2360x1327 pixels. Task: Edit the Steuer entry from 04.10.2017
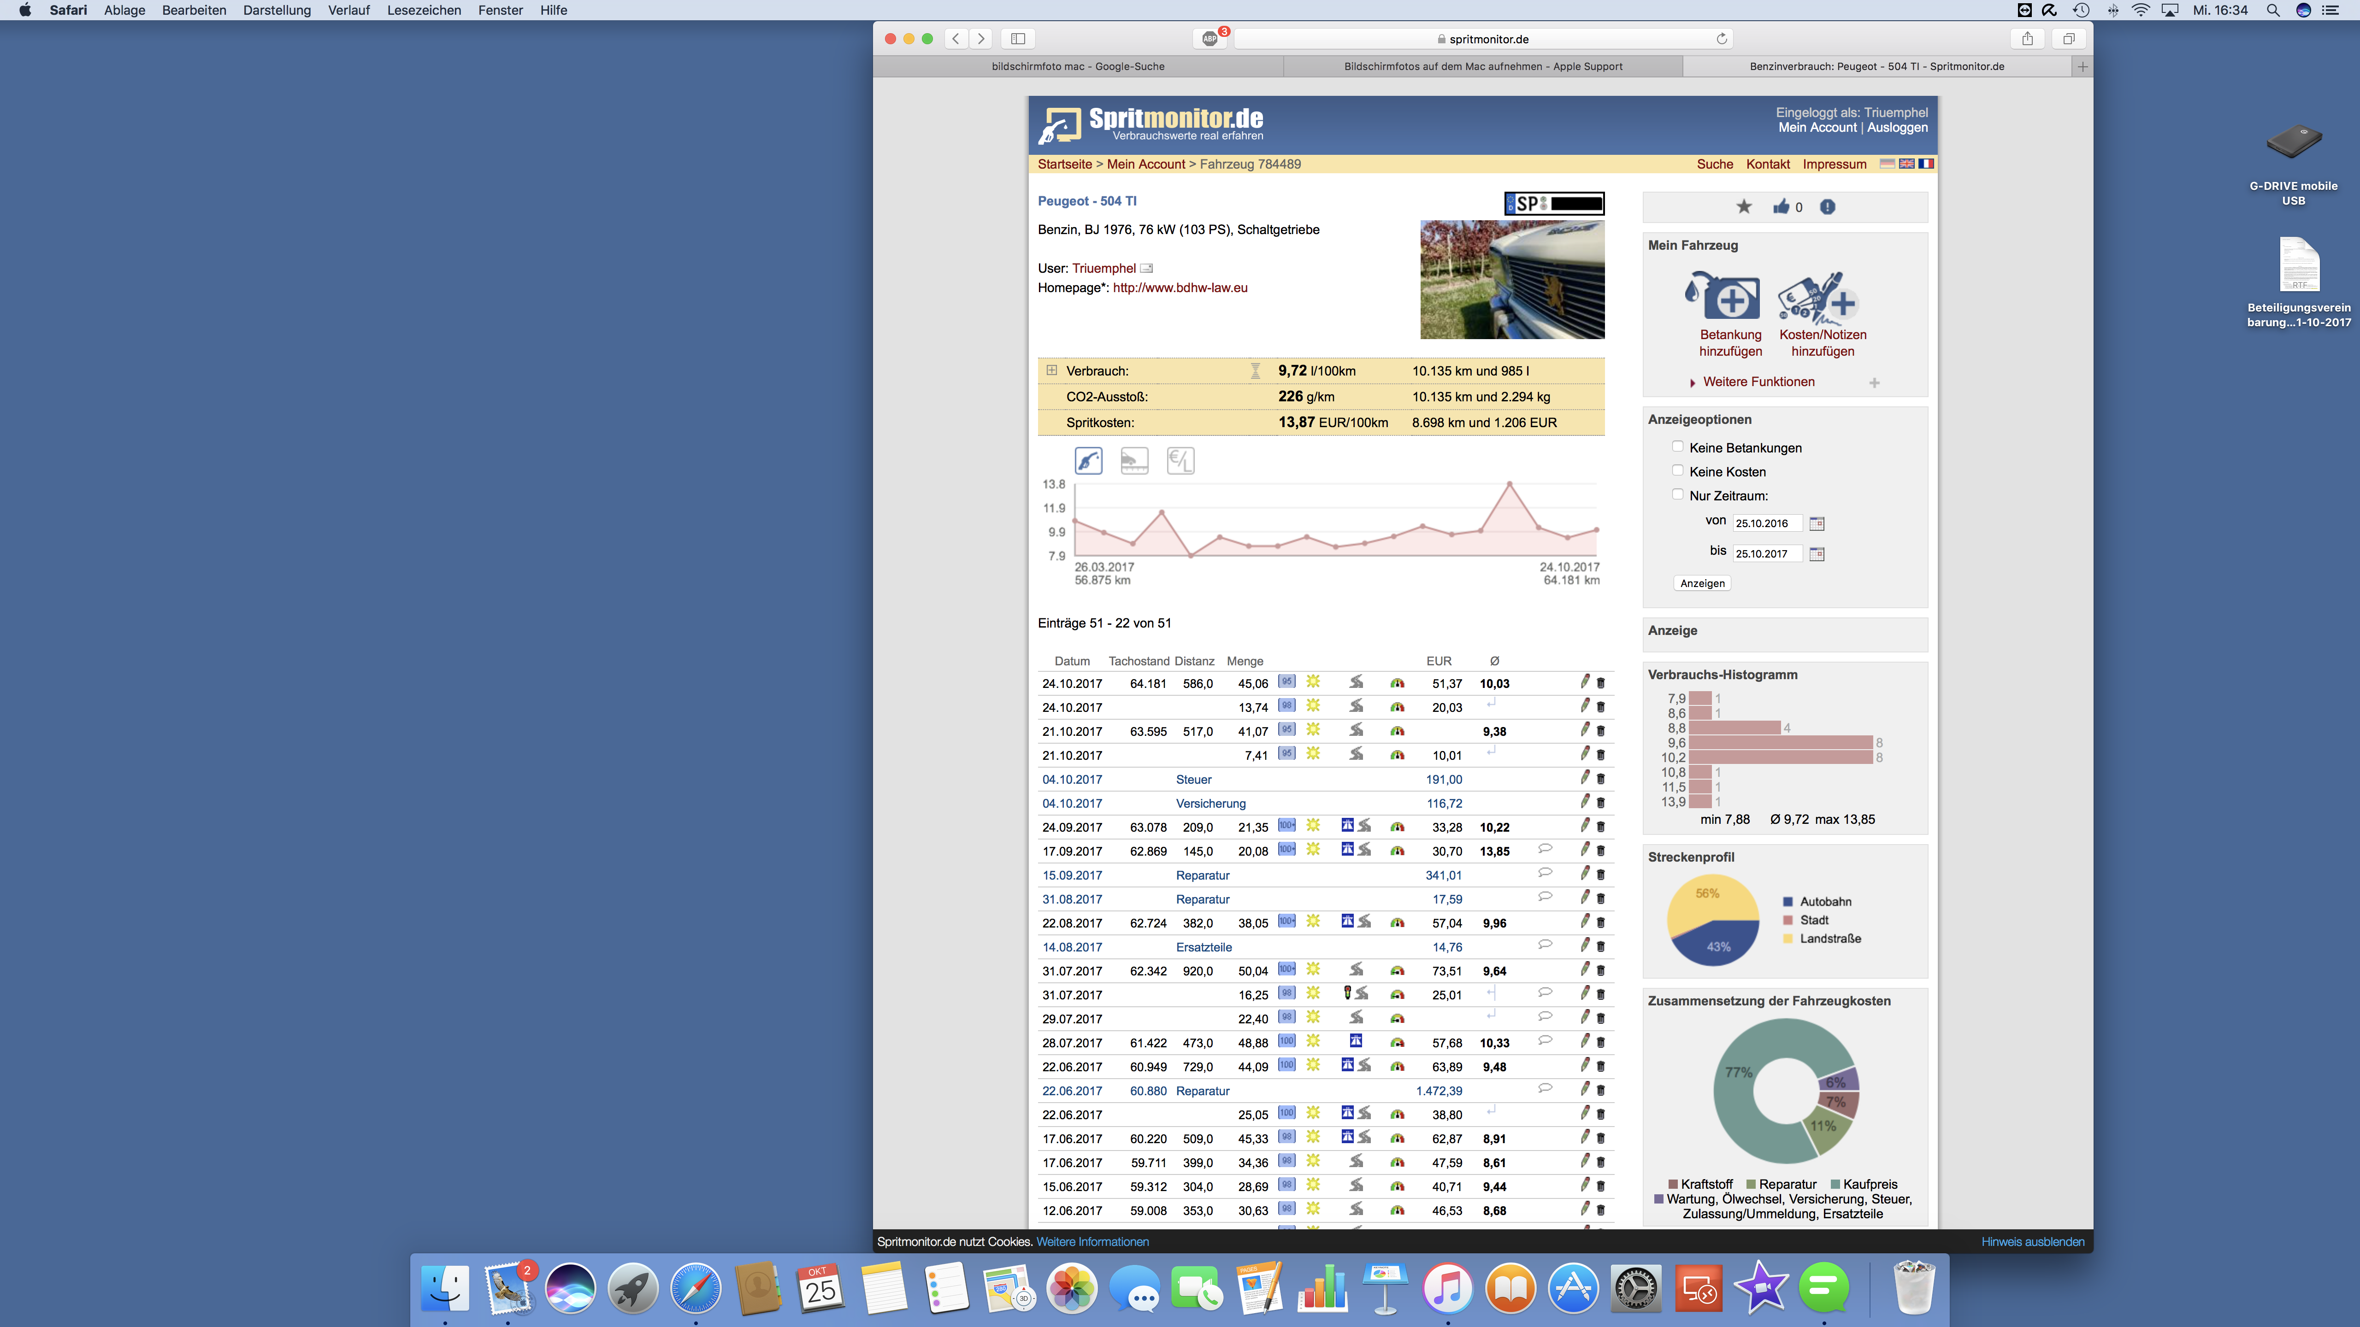pyautogui.click(x=1585, y=778)
